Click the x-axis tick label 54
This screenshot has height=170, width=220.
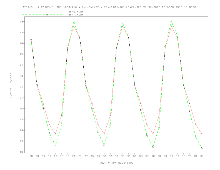141,156
